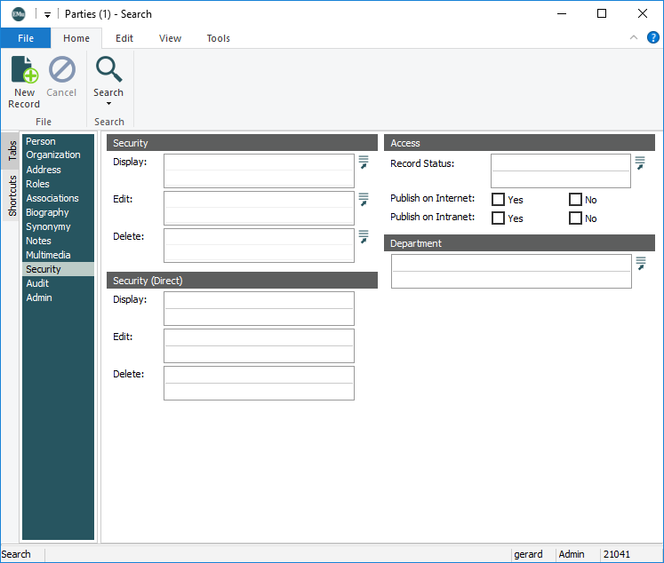
Task: Open lookup list for Record Status field
Action: coord(639,163)
